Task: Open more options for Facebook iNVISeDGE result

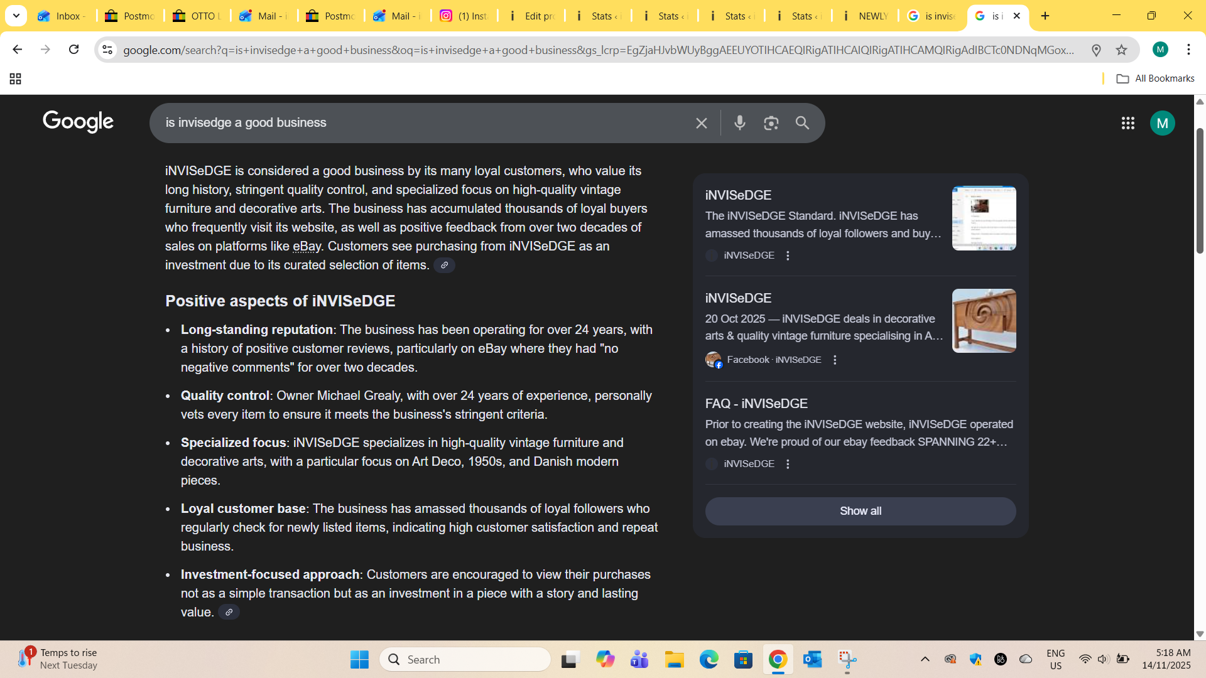Action: pyautogui.click(x=835, y=360)
